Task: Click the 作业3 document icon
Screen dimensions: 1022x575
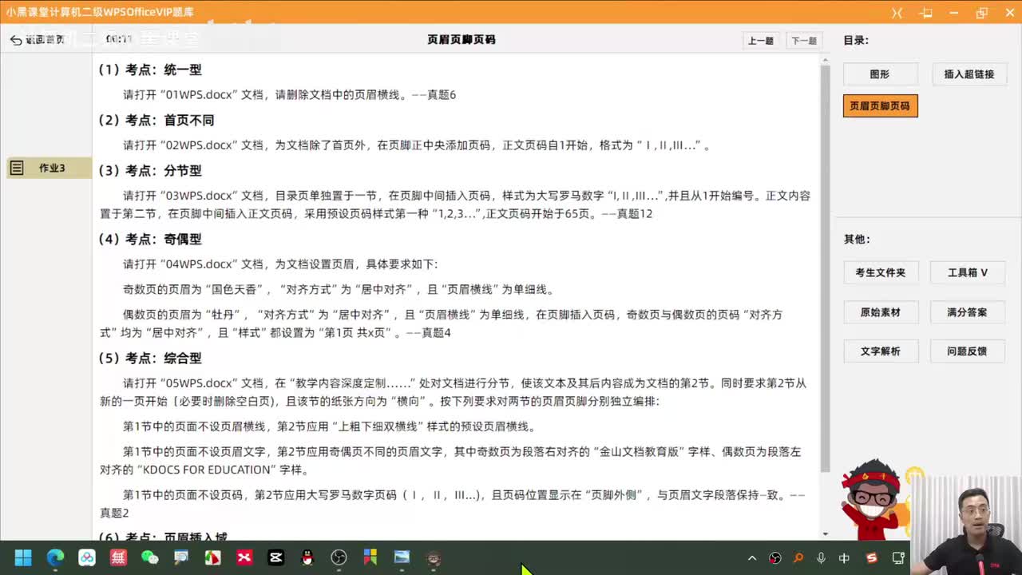Action: 17,168
